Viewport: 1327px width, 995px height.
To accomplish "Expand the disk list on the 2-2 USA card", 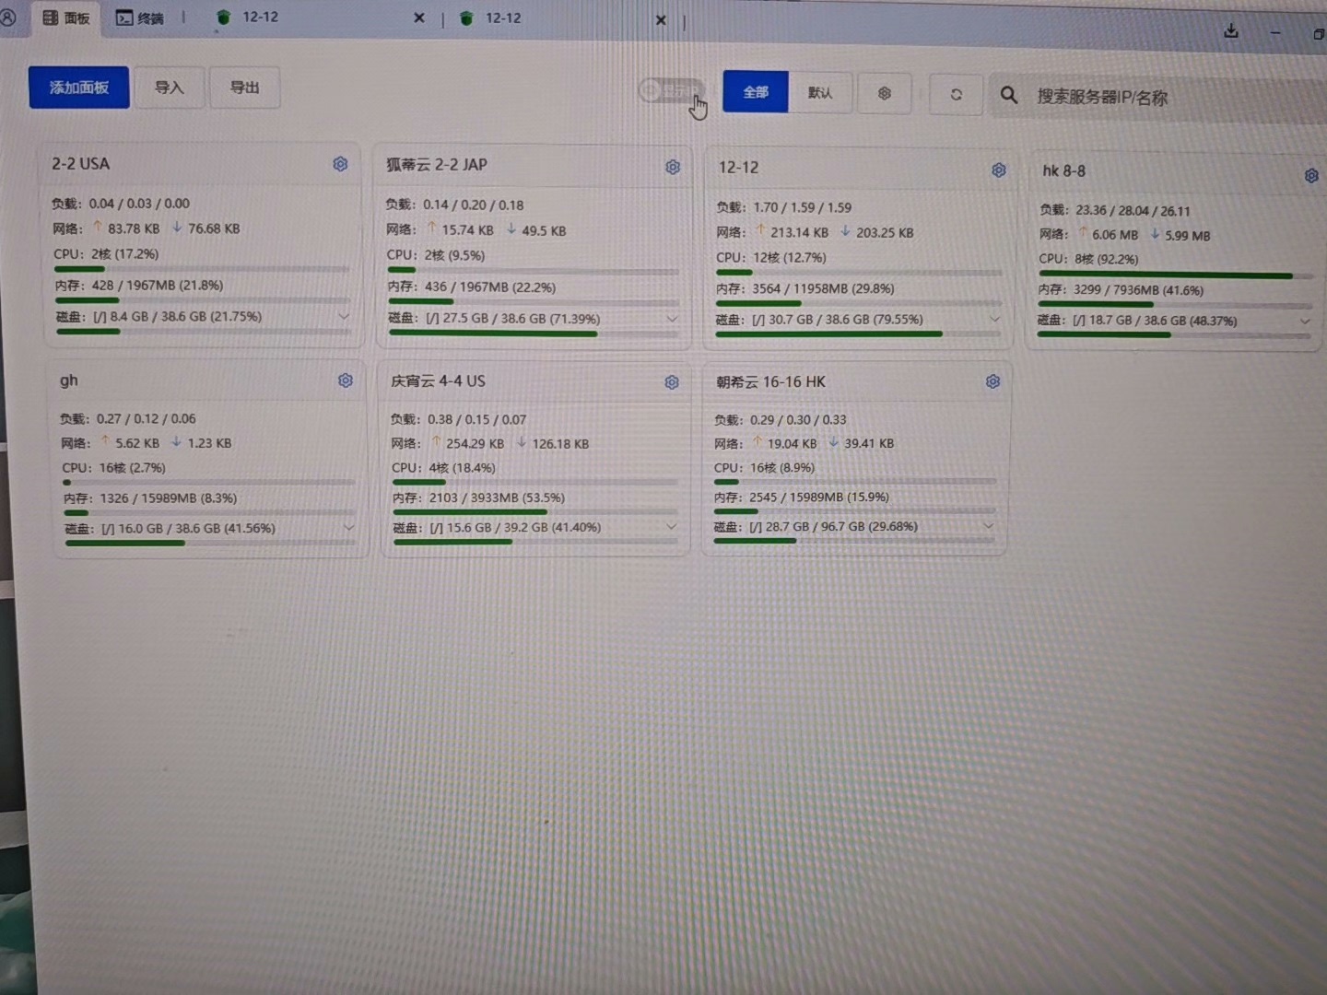I will [x=344, y=316].
